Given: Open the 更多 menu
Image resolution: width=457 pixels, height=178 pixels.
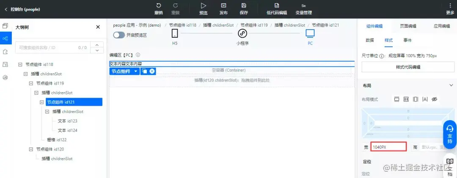Looking at the screenshot, I should coord(450,9).
